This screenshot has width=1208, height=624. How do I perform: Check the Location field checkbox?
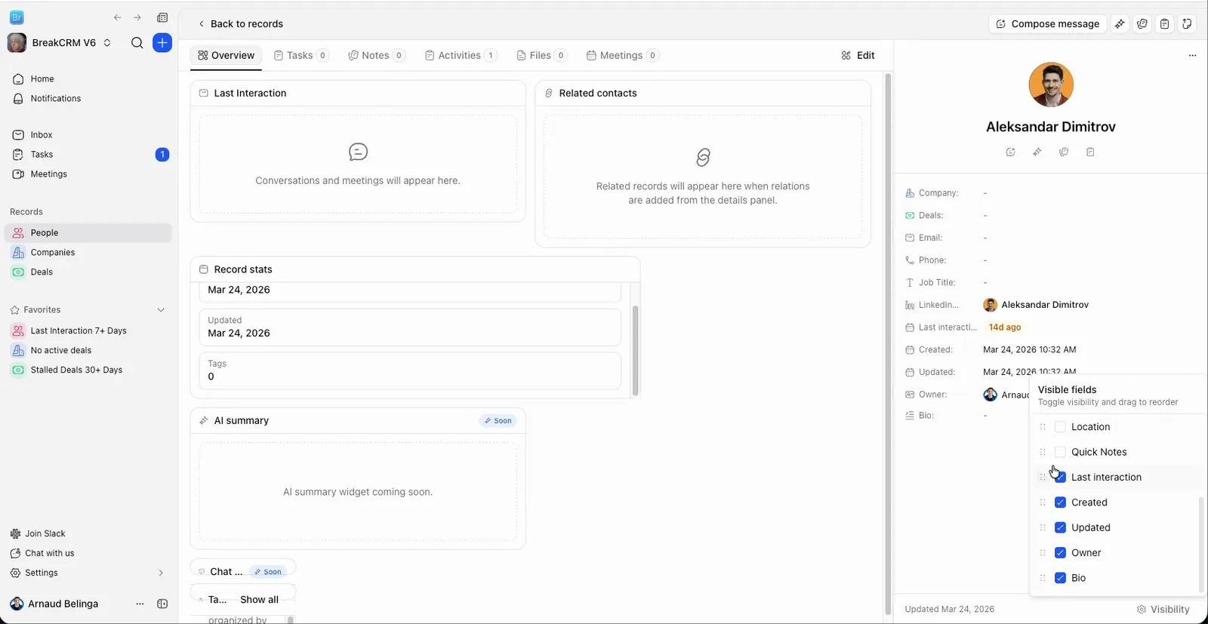[1060, 427]
